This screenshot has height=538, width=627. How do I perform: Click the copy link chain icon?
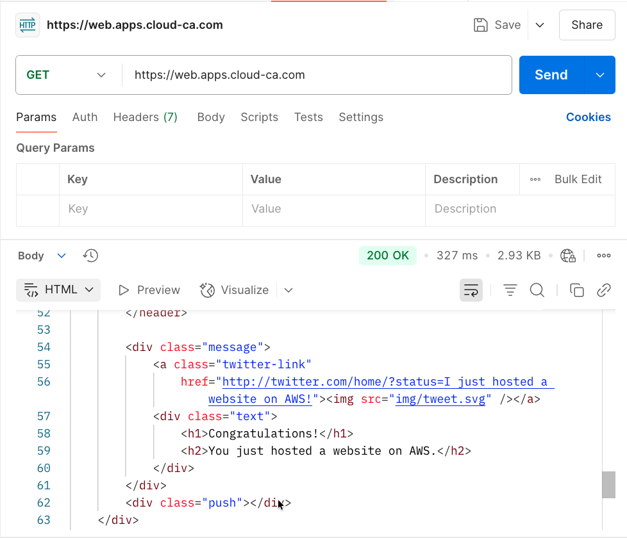(x=603, y=290)
